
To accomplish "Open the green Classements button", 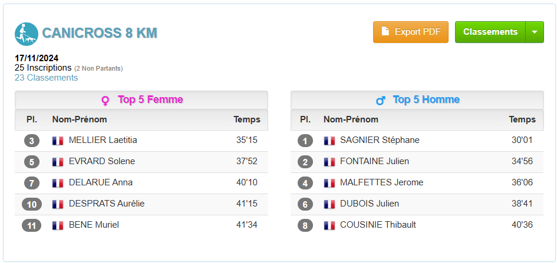I will [490, 32].
